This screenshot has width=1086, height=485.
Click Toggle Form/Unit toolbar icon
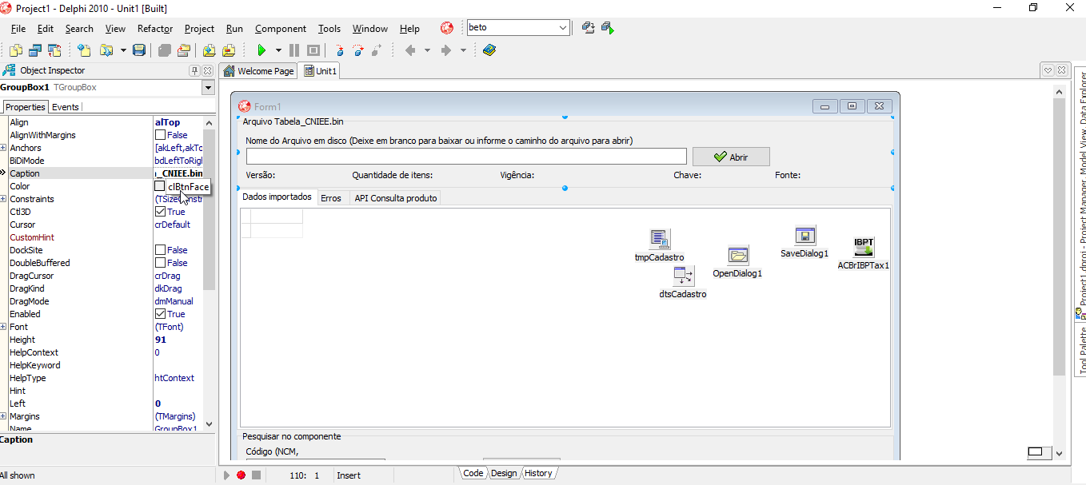(x=54, y=50)
